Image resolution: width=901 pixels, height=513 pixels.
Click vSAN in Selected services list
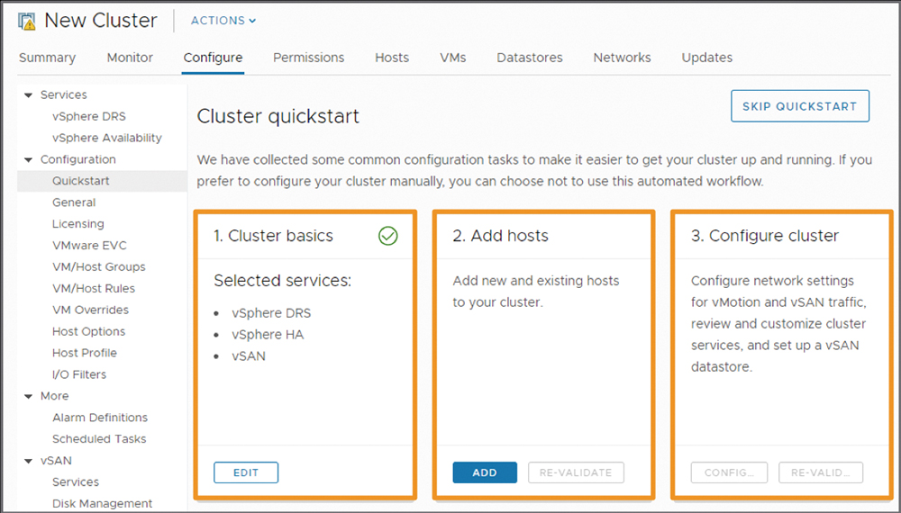tap(249, 356)
